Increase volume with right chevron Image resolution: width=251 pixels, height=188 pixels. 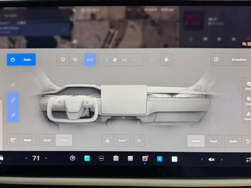(222, 159)
